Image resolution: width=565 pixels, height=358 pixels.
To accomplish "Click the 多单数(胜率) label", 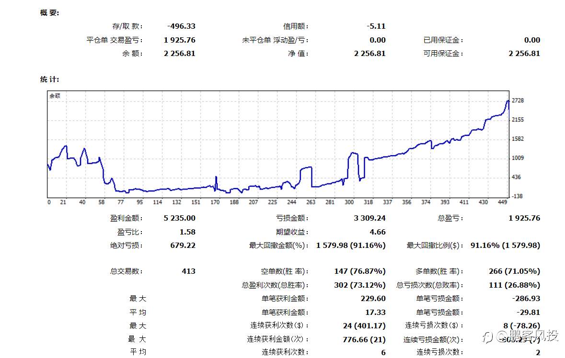I will [439, 271].
